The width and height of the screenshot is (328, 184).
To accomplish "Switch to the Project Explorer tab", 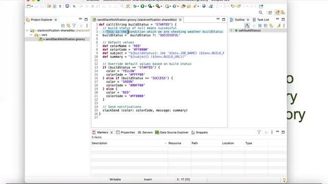I will tap(42, 19).
